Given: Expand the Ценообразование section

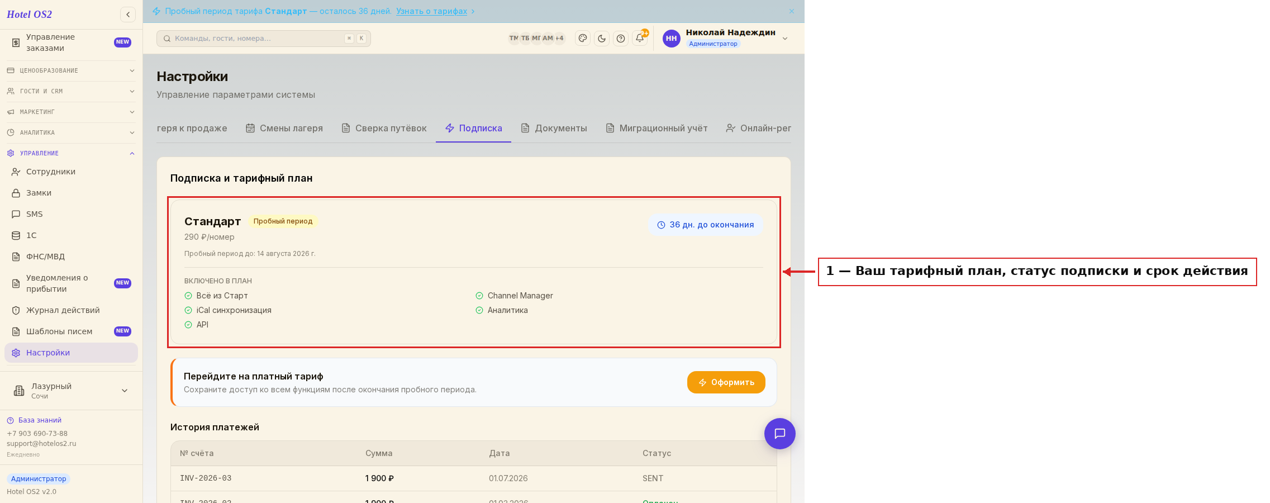Looking at the screenshot, I should 72,70.
